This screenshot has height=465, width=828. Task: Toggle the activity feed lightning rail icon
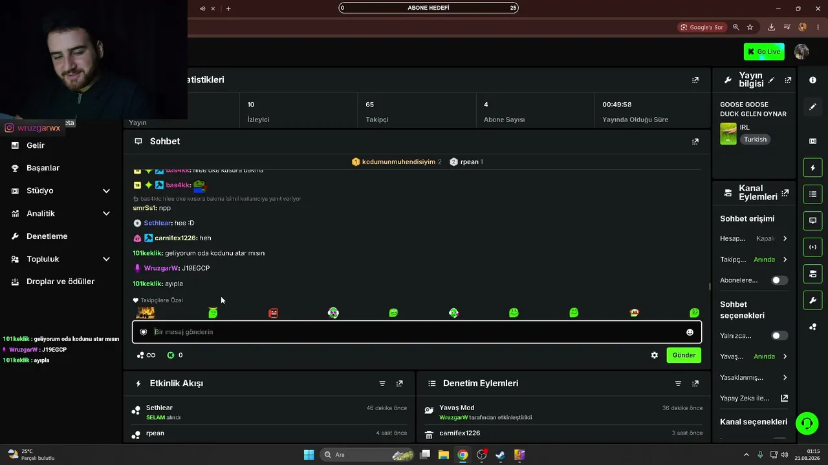[x=812, y=168]
